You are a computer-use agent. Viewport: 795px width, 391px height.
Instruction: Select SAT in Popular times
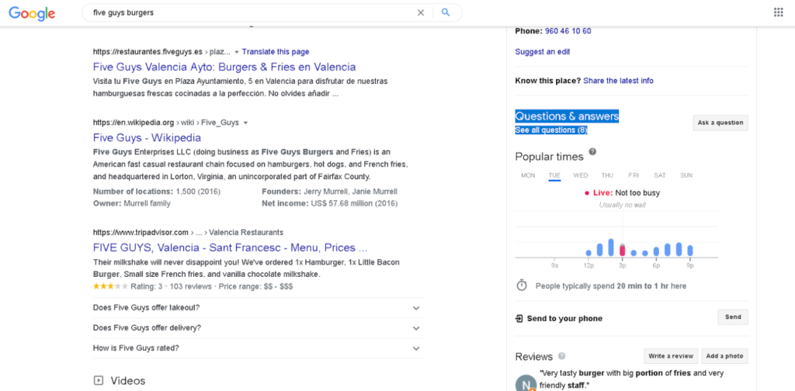coord(660,175)
